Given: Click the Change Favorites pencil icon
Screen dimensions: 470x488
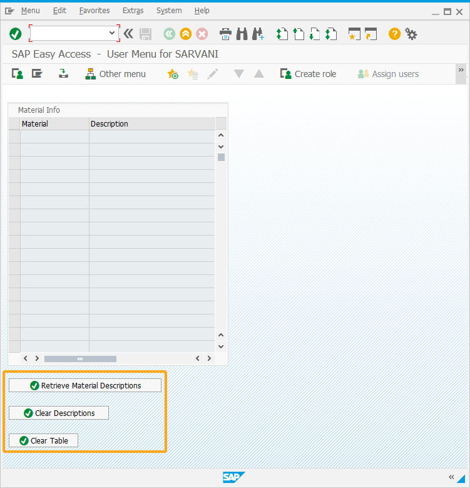Looking at the screenshot, I should point(213,74).
